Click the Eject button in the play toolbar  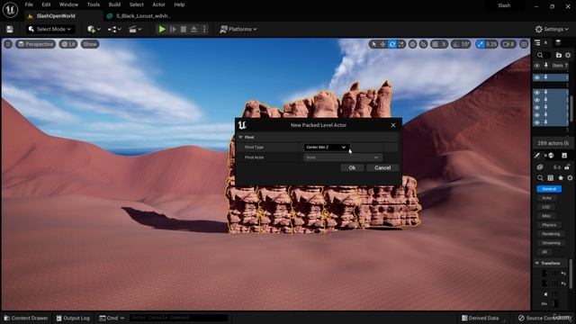tap(194, 29)
